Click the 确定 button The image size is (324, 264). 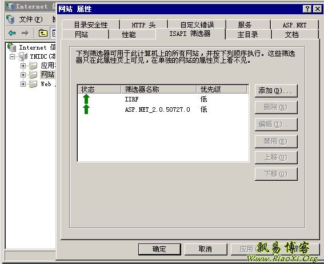(159, 249)
